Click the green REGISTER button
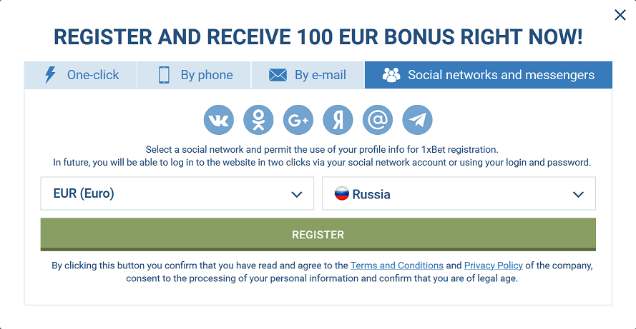The height and width of the screenshot is (329, 636). pyautogui.click(x=318, y=234)
